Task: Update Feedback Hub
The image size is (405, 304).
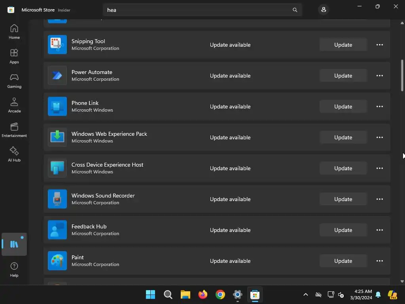Action: tap(343, 230)
